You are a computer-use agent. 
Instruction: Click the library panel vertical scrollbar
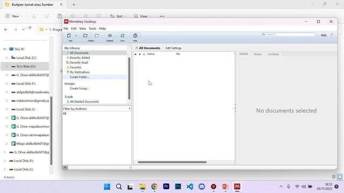point(129,78)
